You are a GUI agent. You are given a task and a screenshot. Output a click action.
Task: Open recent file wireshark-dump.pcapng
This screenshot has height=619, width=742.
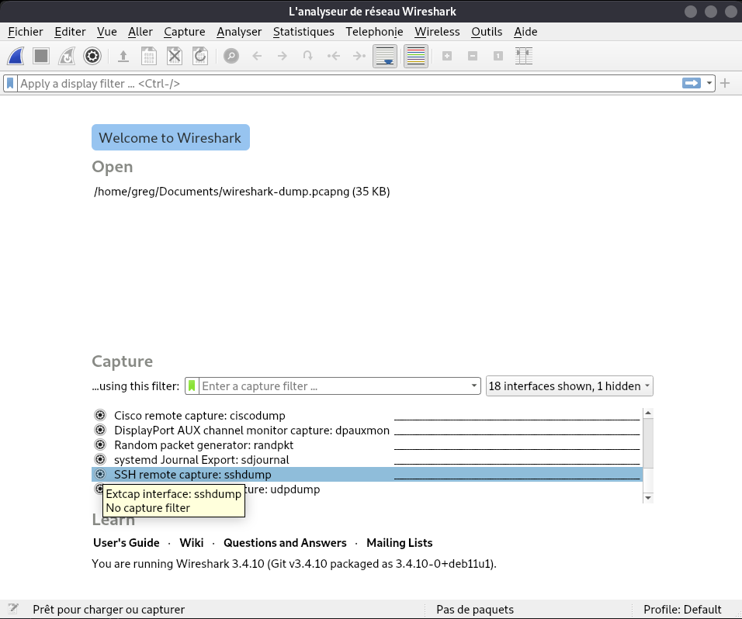tap(241, 192)
